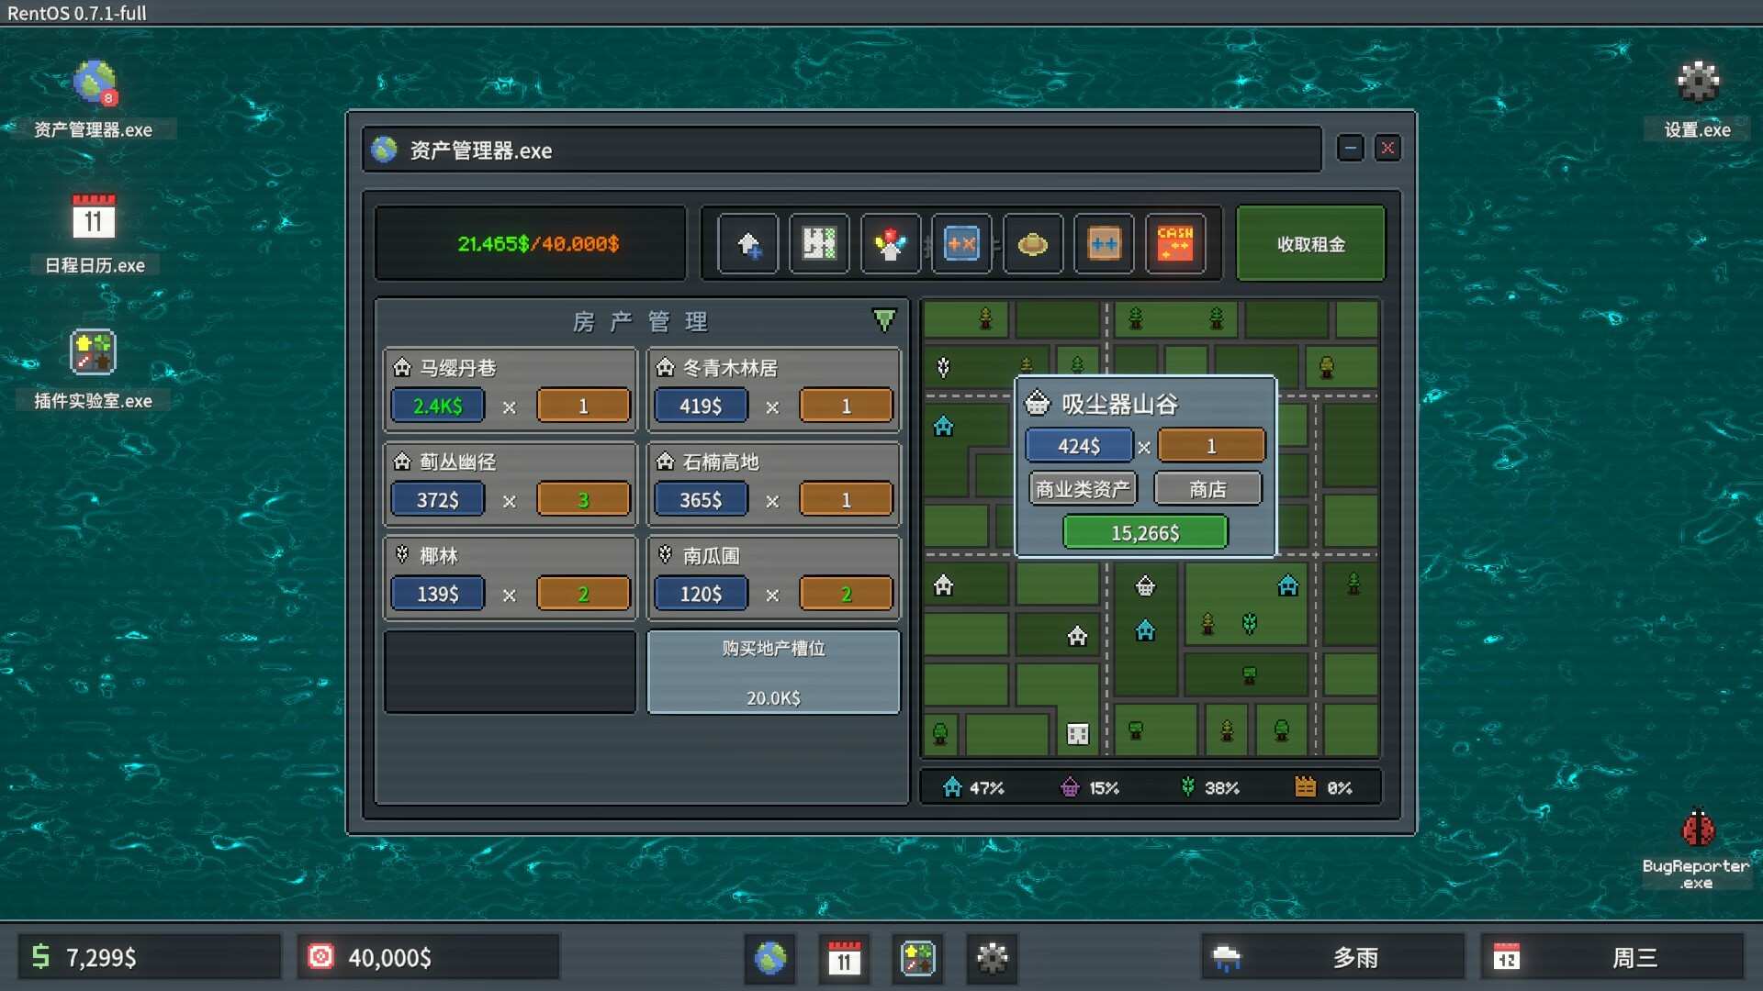Toggle the commercial 15% filter icon
Image resolution: width=1763 pixels, height=991 pixels.
tap(1070, 787)
